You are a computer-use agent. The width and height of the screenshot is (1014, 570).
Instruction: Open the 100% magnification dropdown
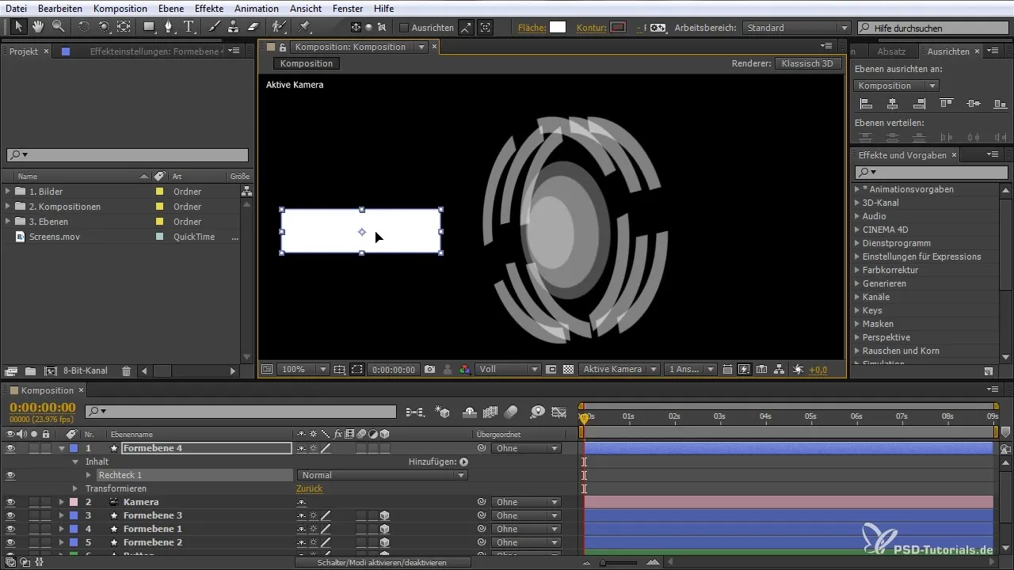click(x=303, y=369)
